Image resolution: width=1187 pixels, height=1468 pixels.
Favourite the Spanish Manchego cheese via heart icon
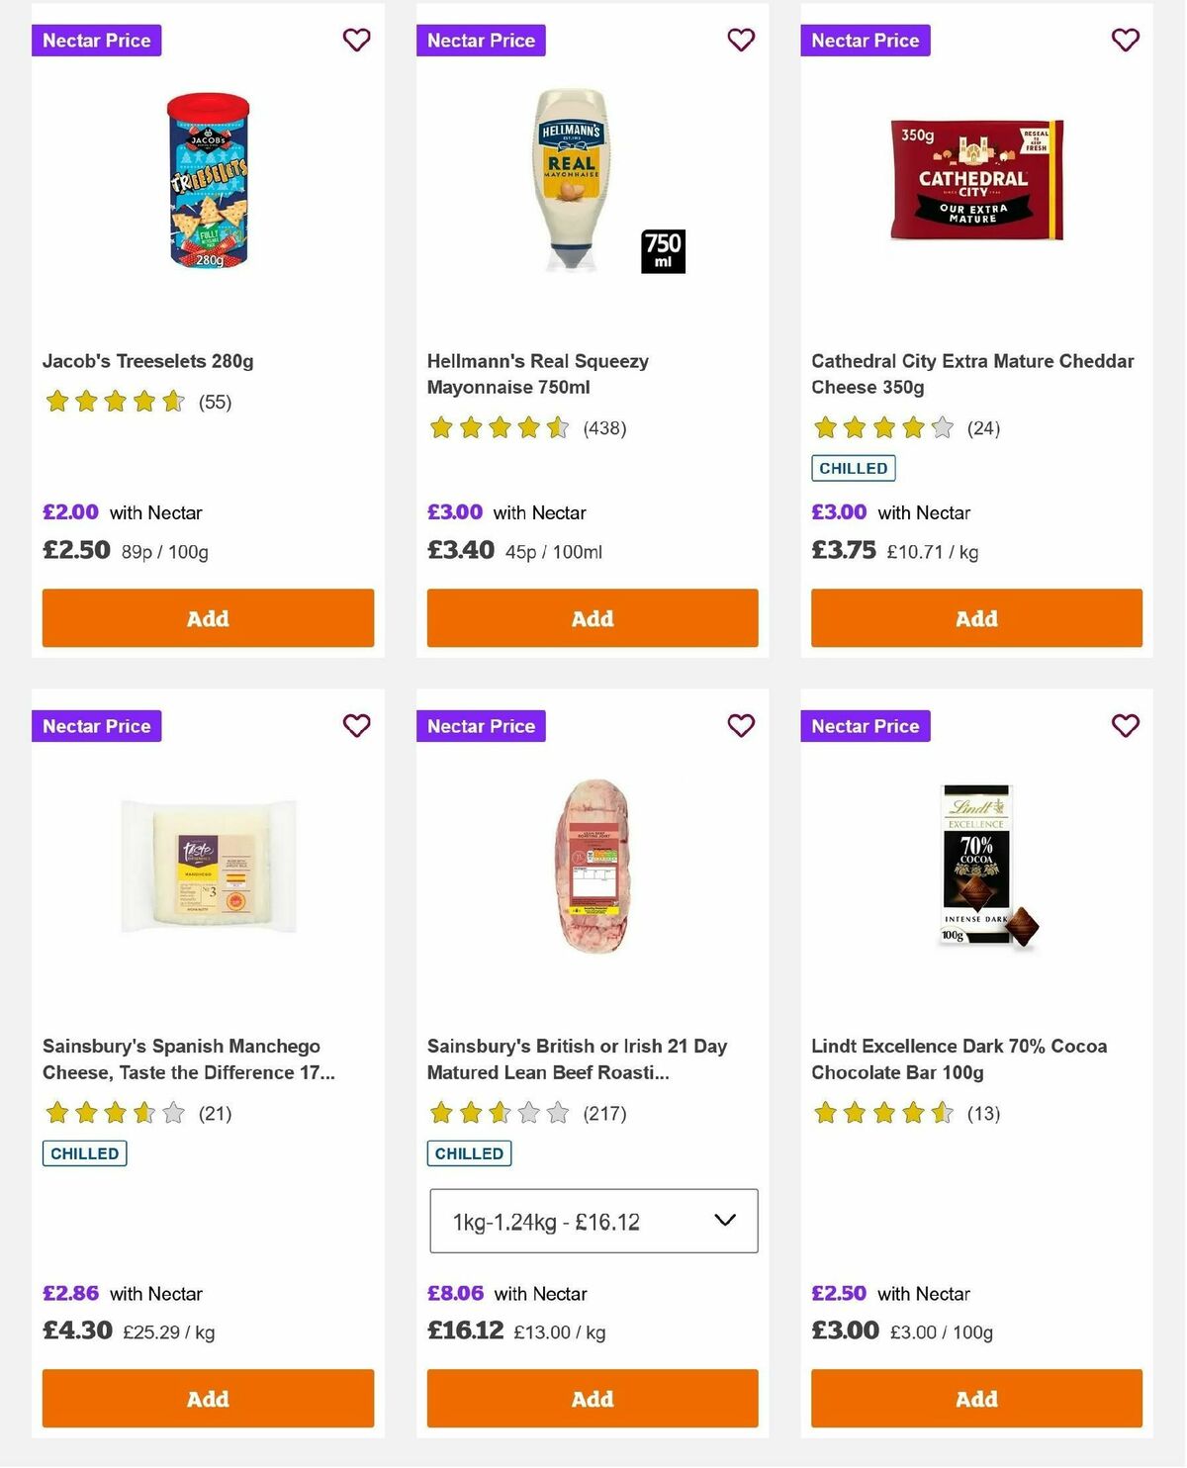click(x=356, y=725)
